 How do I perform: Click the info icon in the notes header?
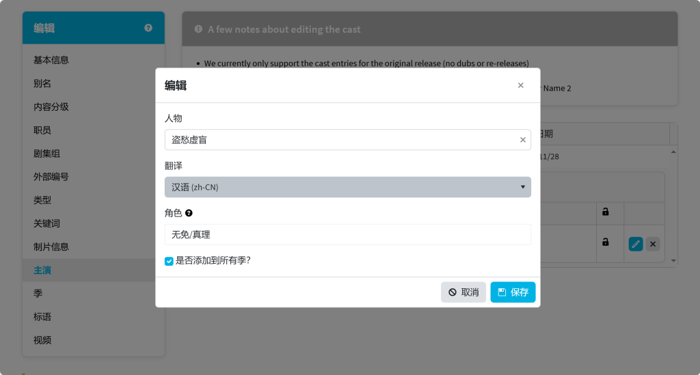pos(198,29)
